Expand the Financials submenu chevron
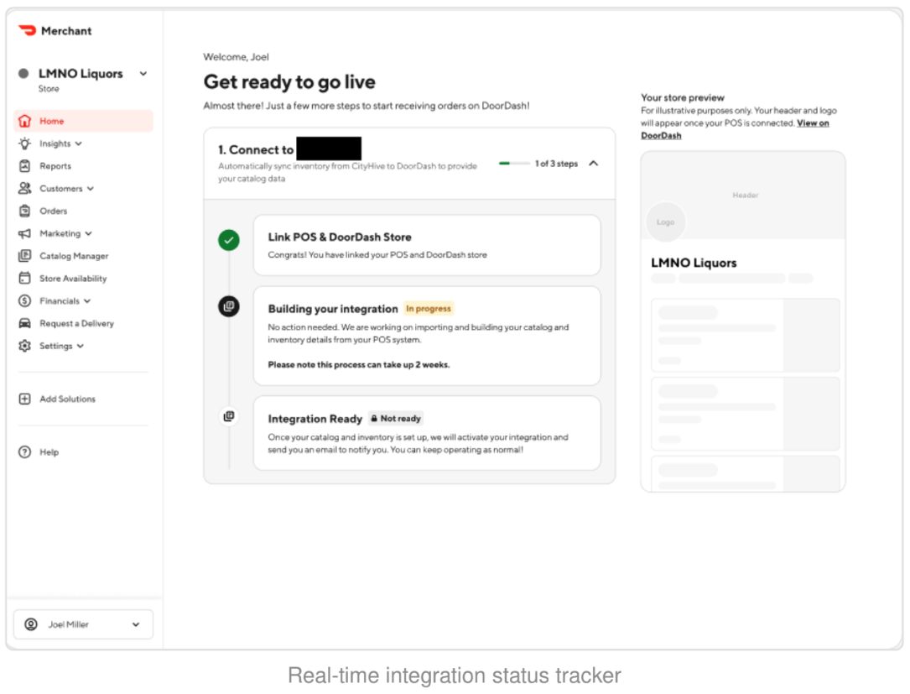The height and width of the screenshot is (694, 910). click(87, 300)
